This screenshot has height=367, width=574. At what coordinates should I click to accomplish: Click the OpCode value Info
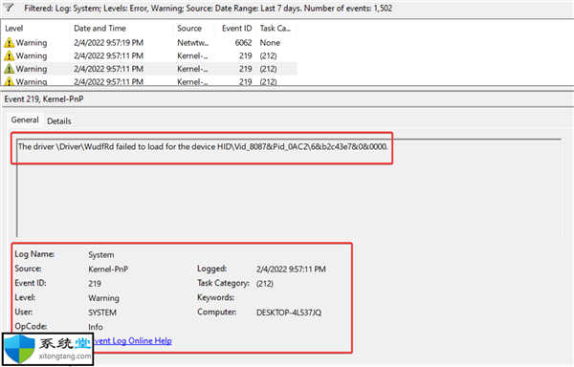96,327
